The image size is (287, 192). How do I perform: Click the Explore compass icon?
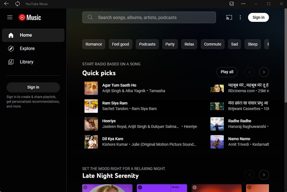(11, 48)
